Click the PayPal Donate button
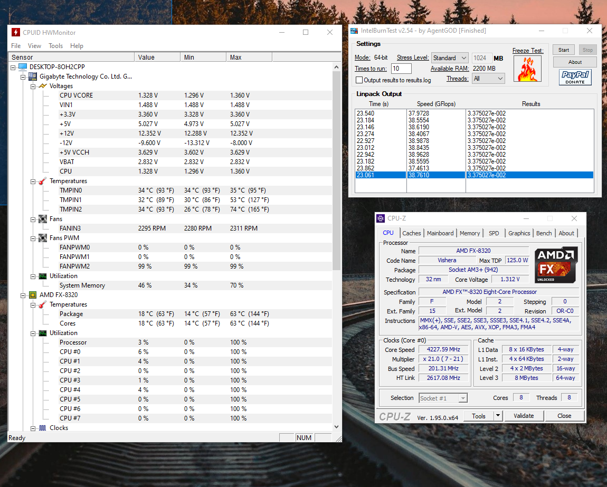This screenshot has width=607, height=487. (x=575, y=77)
